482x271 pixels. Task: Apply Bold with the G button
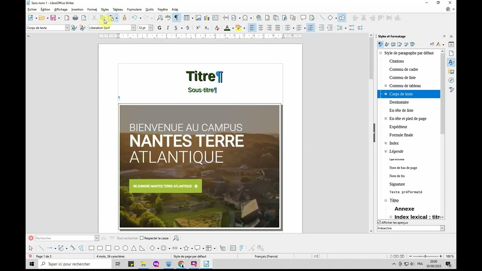coord(159,28)
